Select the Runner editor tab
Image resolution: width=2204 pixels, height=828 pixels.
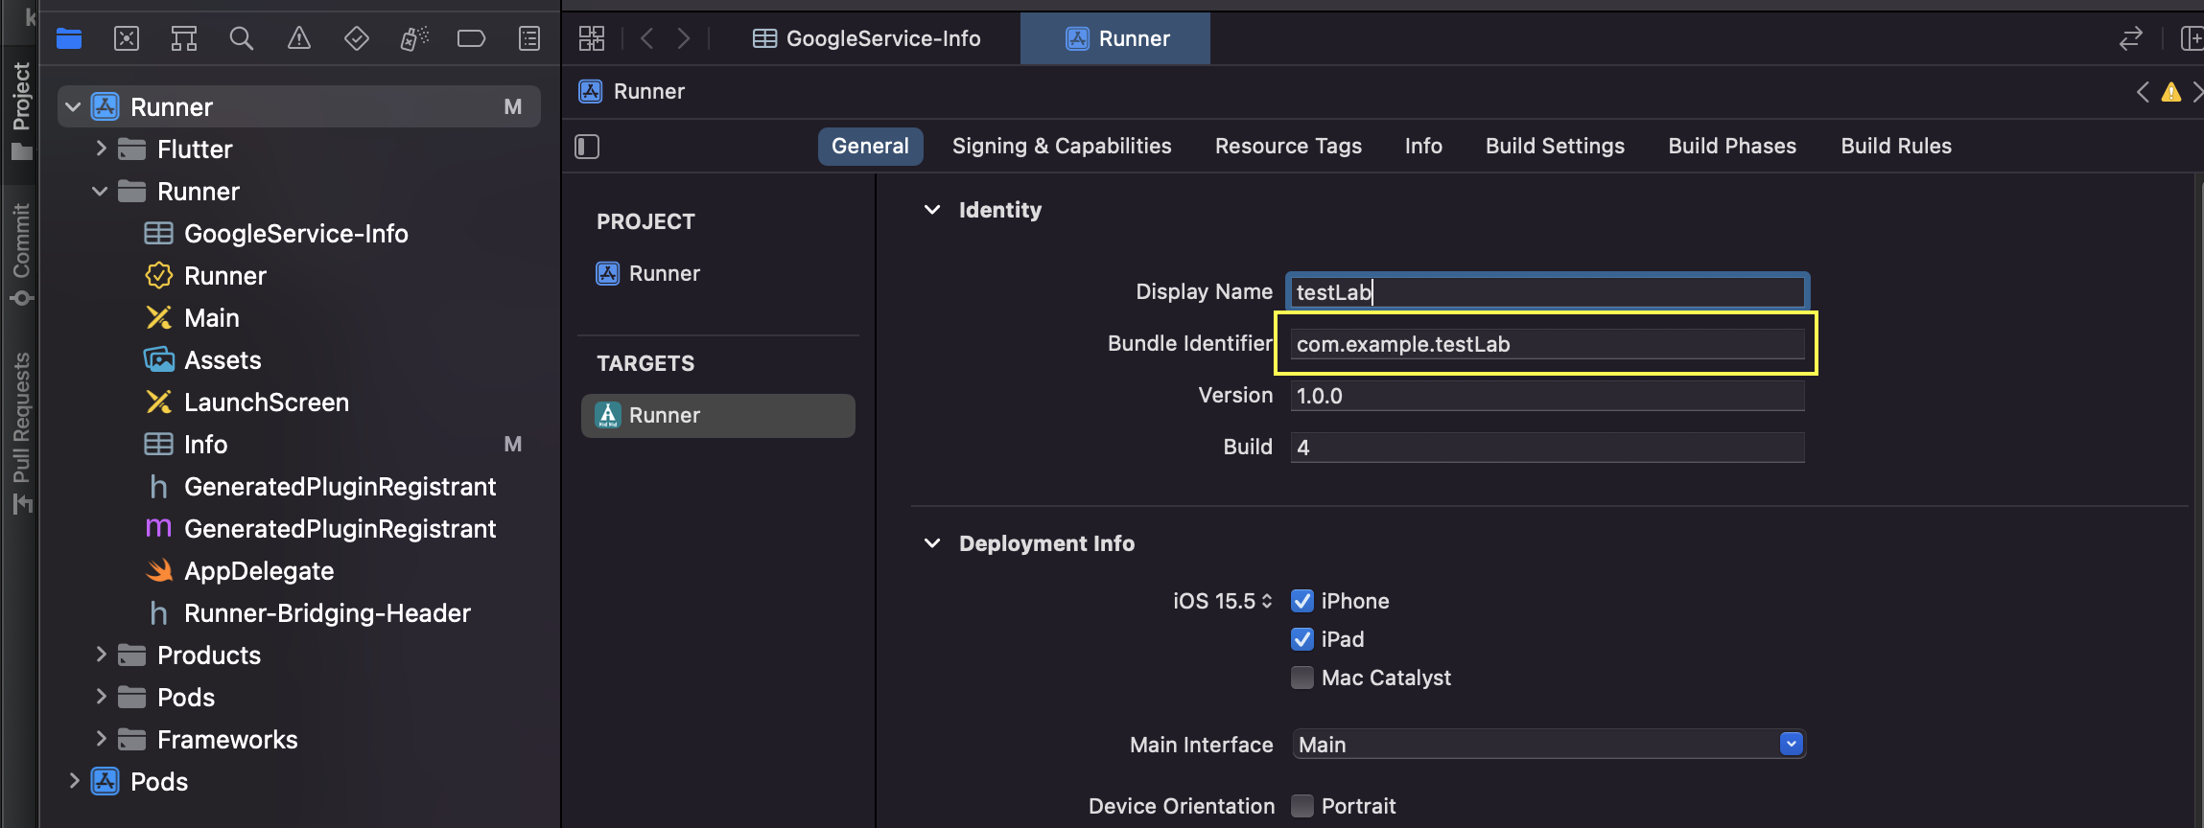pos(1116,38)
